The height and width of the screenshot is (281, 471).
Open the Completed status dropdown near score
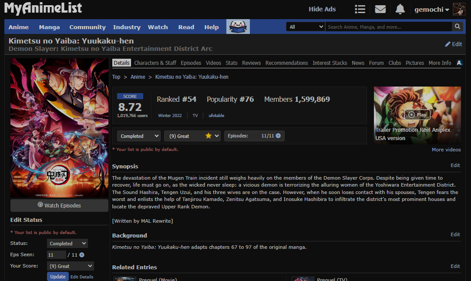[x=139, y=136]
